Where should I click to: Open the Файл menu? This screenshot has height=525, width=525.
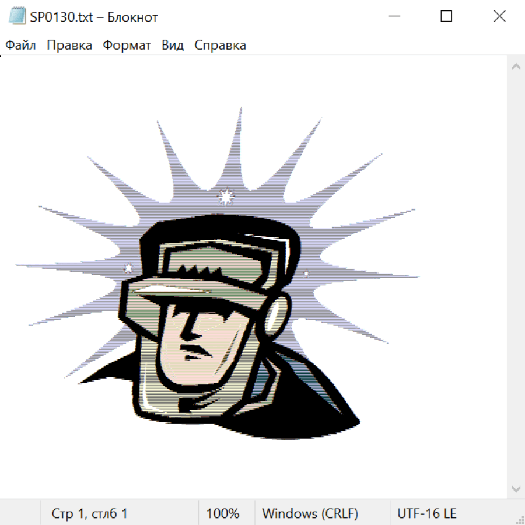[x=20, y=45]
